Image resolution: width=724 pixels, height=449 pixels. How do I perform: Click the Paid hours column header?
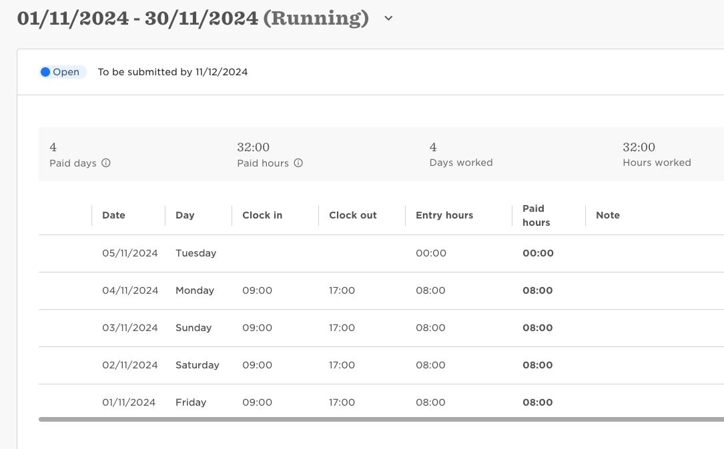tap(536, 215)
